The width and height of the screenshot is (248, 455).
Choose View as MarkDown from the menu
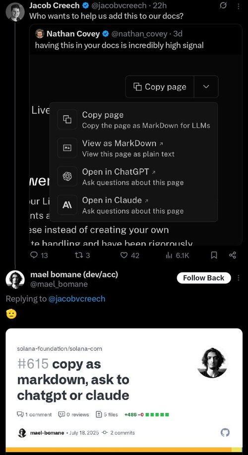(x=134, y=148)
